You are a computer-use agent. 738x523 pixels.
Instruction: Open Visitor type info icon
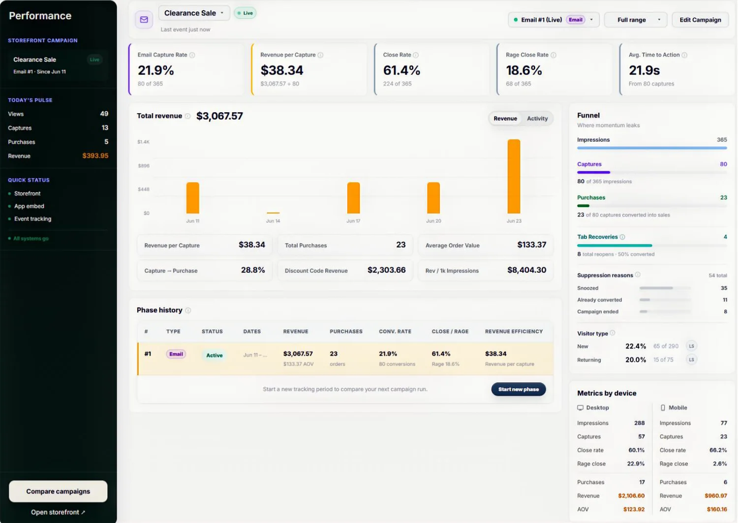pyautogui.click(x=613, y=333)
